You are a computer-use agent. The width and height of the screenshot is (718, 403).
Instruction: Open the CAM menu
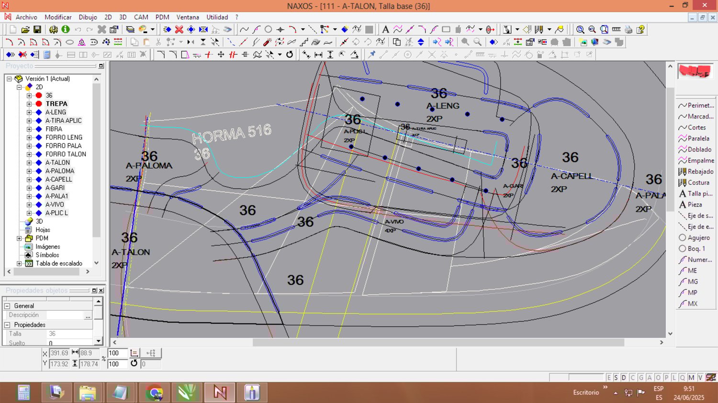click(x=141, y=17)
